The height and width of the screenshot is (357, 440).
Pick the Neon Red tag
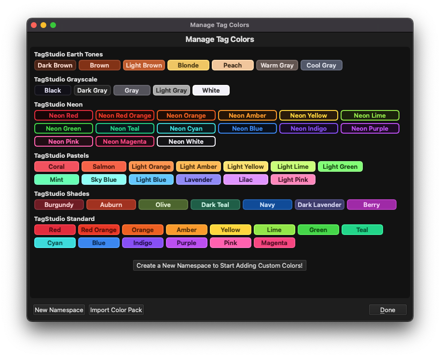[63, 115]
